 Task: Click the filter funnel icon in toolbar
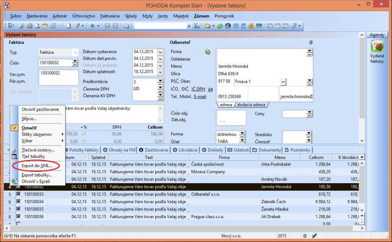pyautogui.click(x=197, y=26)
